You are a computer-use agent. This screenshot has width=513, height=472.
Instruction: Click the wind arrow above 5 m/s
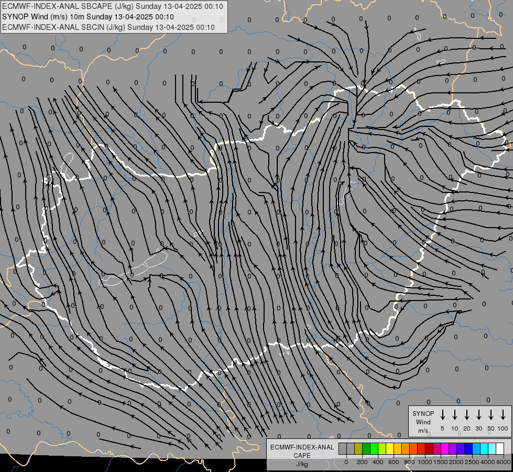pyautogui.click(x=443, y=415)
